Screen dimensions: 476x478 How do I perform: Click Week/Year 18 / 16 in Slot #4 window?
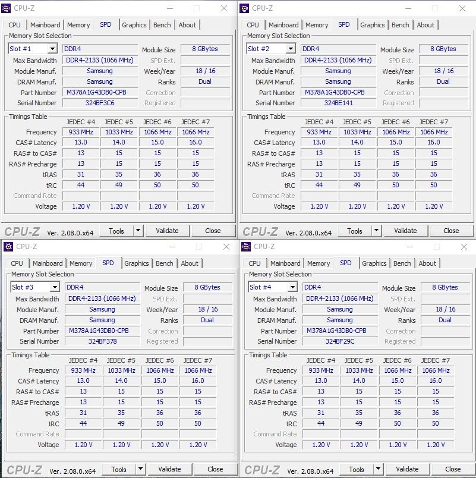(445, 309)
